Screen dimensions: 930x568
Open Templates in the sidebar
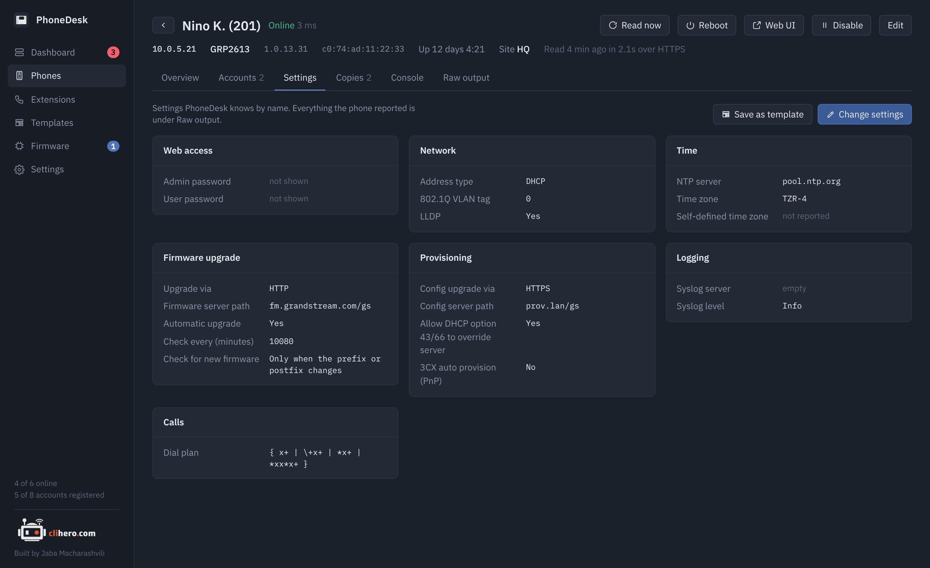coord(67,123)
